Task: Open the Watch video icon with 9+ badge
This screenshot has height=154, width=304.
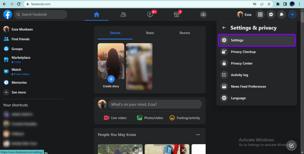Action: point(150,14)
